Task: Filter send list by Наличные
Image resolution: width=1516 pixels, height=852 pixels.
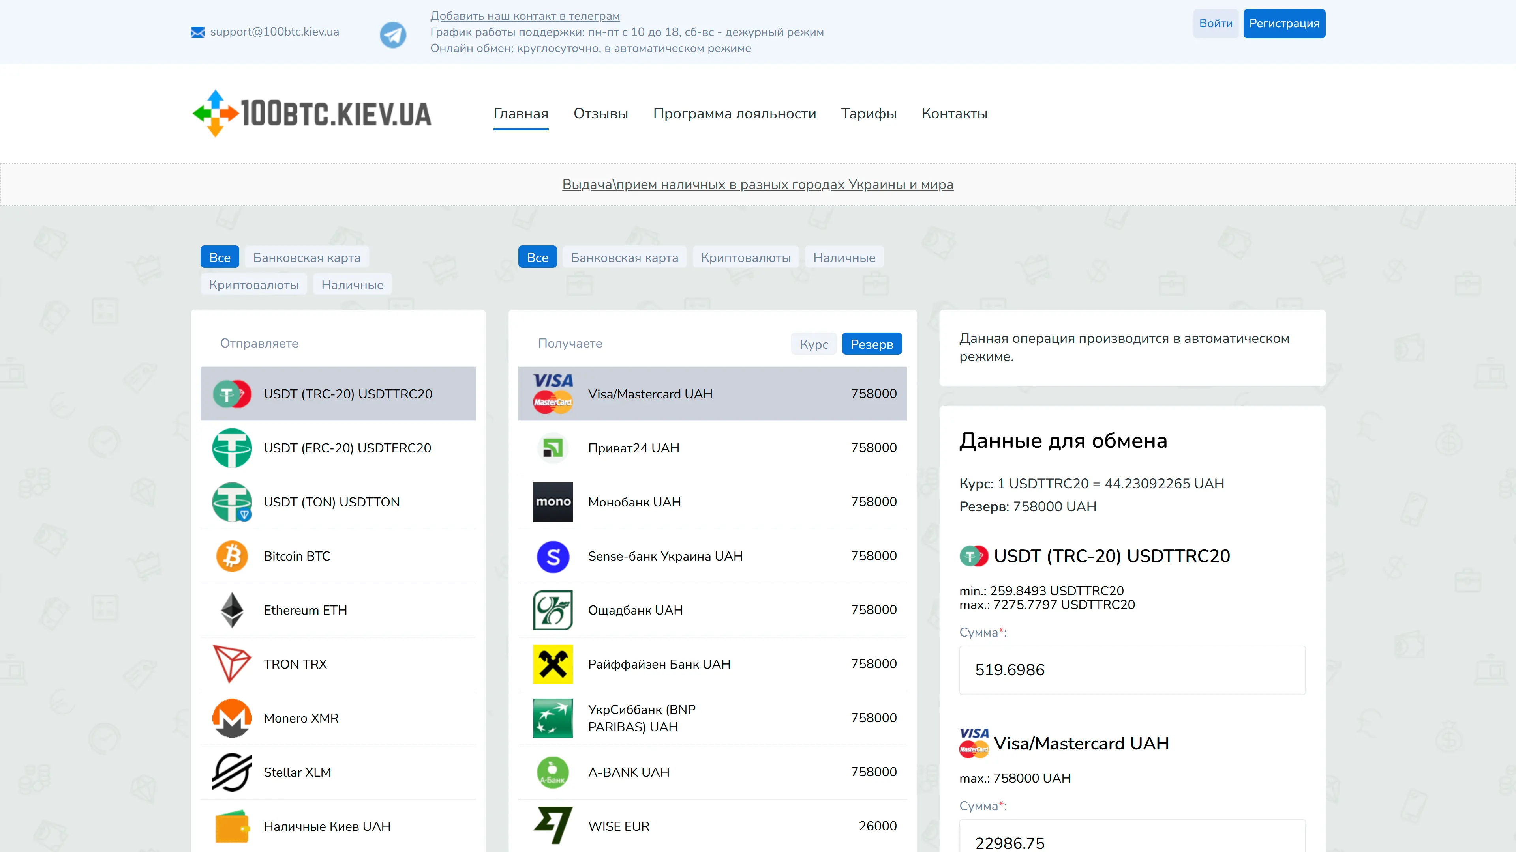Action: point(353,284)
